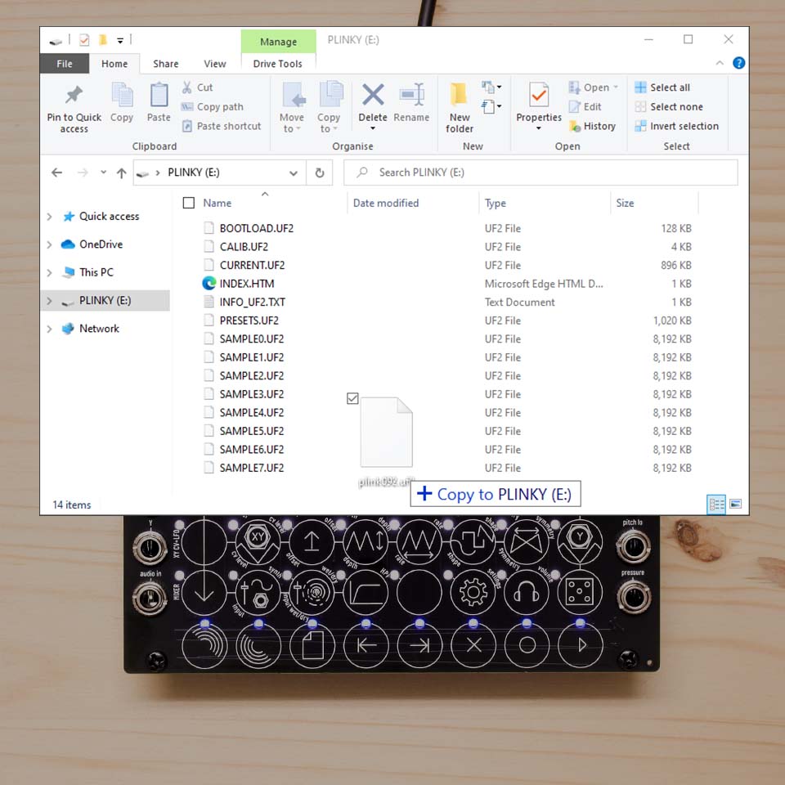Viewport: 785px width, 785px height.
Task: Switch to the Home ribbon tab
Action: [x=114, y=64]
